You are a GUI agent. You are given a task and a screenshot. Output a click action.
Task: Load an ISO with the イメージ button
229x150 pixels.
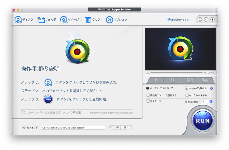point(70,20)
